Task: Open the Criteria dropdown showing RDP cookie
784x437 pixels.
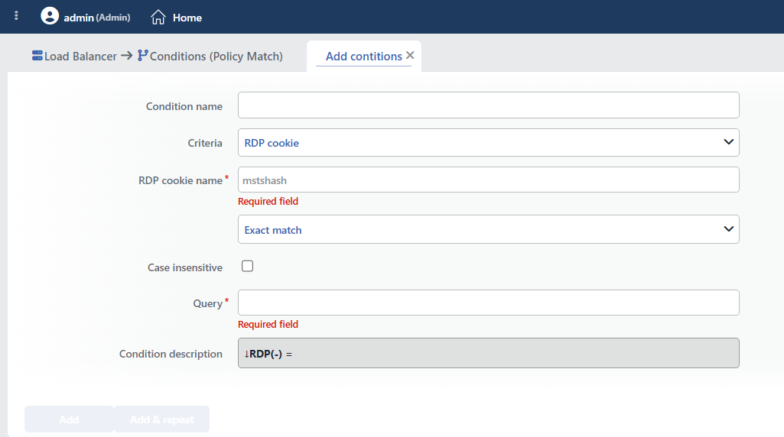Action: (489, 143)
